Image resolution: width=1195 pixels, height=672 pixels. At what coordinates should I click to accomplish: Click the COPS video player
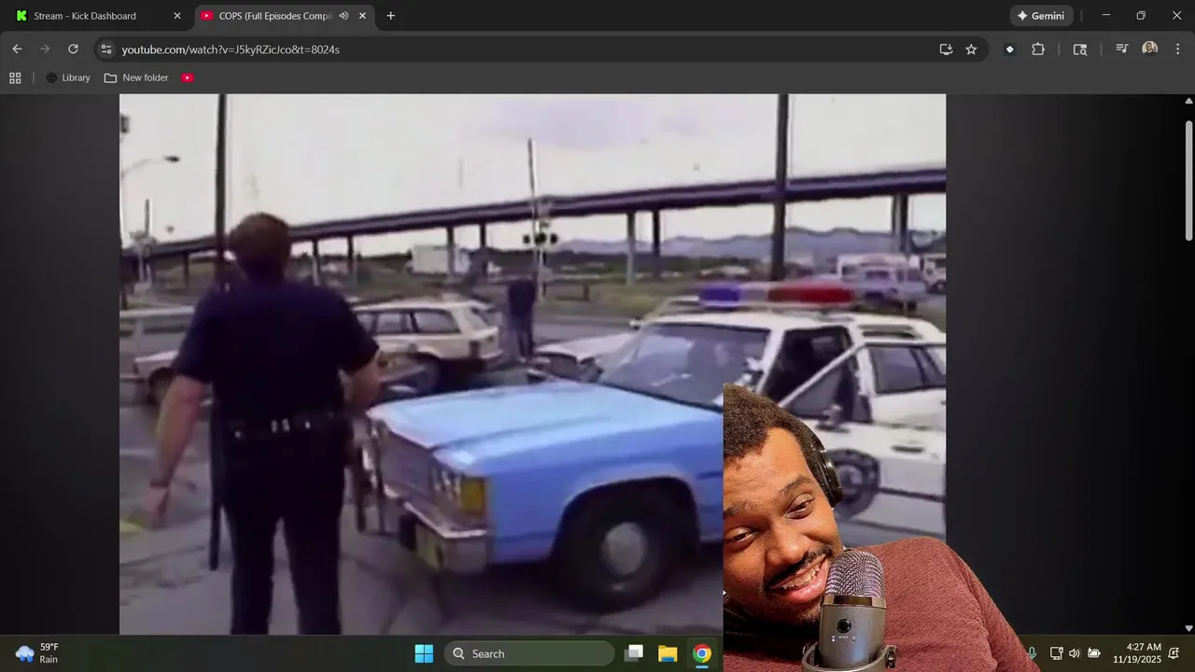[x=532, y=364]
